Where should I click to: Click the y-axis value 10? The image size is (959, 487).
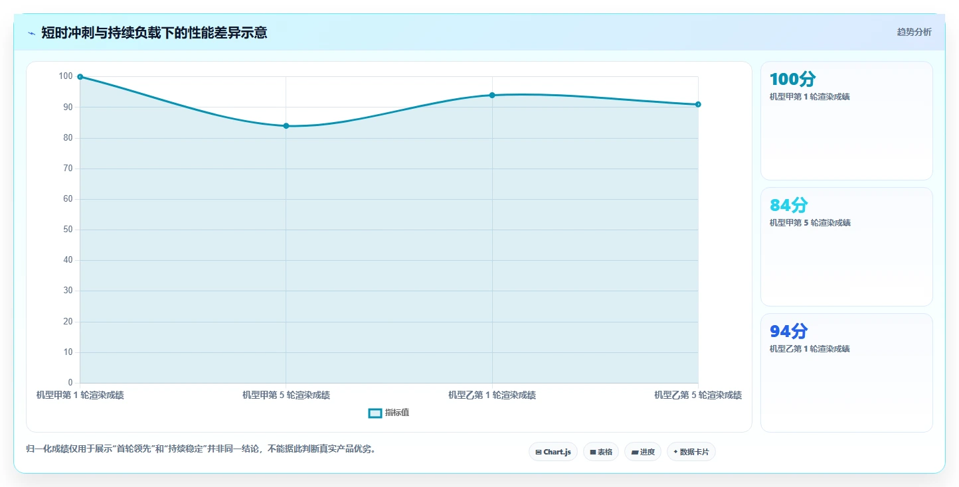click(68, 352)
